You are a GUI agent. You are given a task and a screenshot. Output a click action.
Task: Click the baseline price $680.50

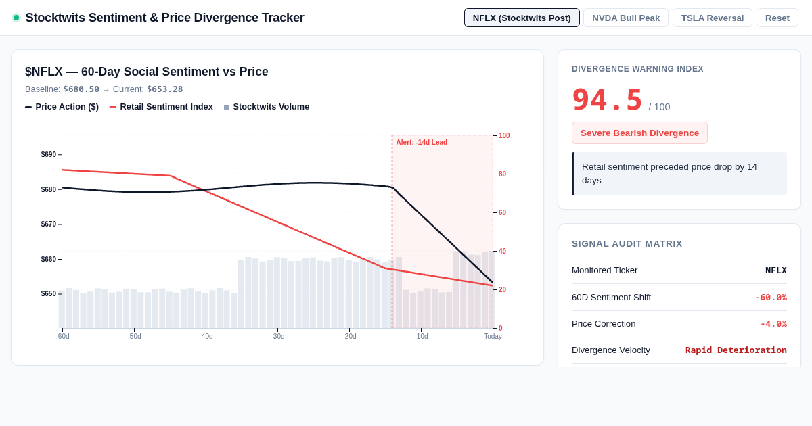(81, 89)
